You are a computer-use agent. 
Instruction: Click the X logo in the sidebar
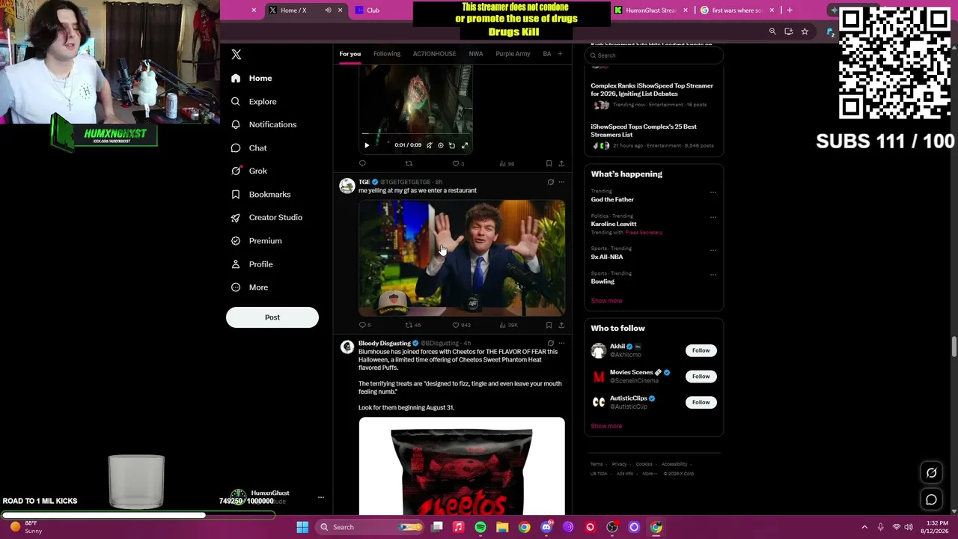tap(236, 55)
